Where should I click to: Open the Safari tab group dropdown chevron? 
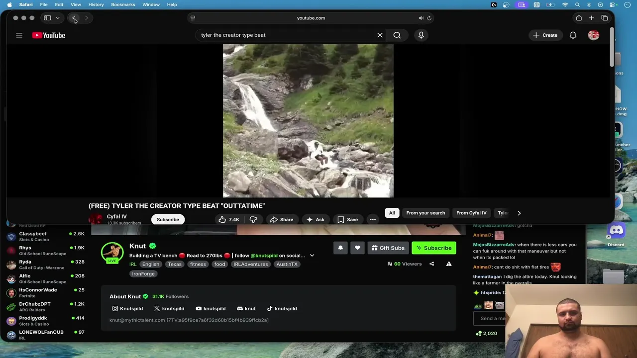click(x=58, y=18)
